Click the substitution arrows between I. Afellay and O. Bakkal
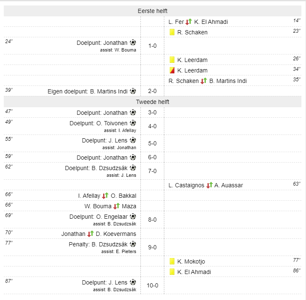This screenshot has height=300, width=306. click(105, 196)
